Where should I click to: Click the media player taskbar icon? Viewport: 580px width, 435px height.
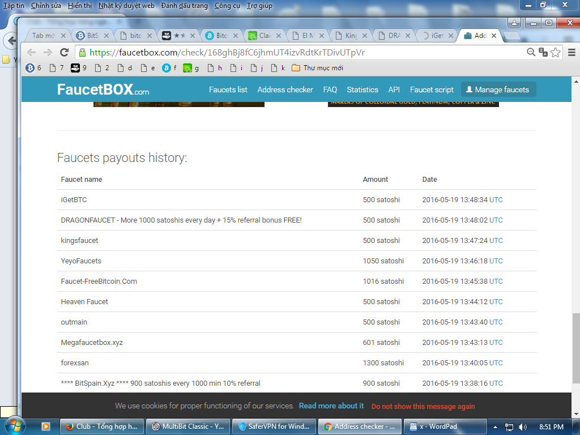[x=45, y=427]
